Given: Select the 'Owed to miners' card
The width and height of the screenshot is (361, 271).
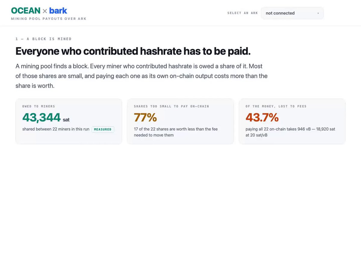Looking at the screenshot, I should coord(69,121).
